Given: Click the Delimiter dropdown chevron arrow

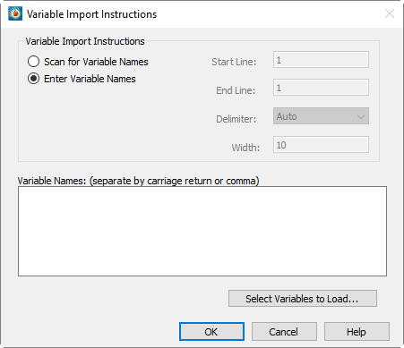Looking at the screenshot, I should point(361,116).
